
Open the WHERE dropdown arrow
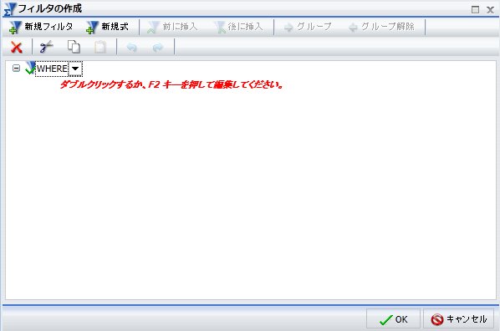pyautogui.click(x=75, y=69)
